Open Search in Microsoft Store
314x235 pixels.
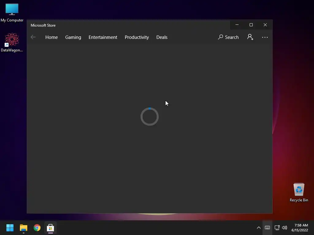[x=228, y=37]
